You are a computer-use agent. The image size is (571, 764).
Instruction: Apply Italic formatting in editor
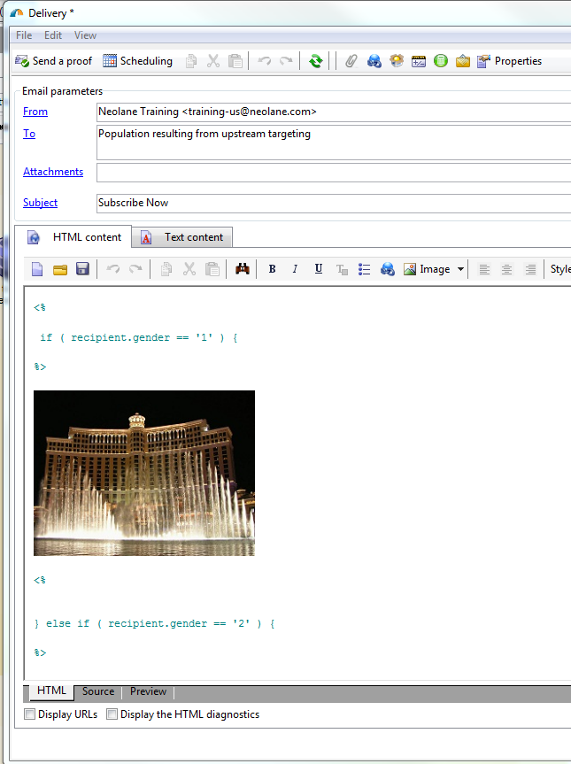click(295, 269)
